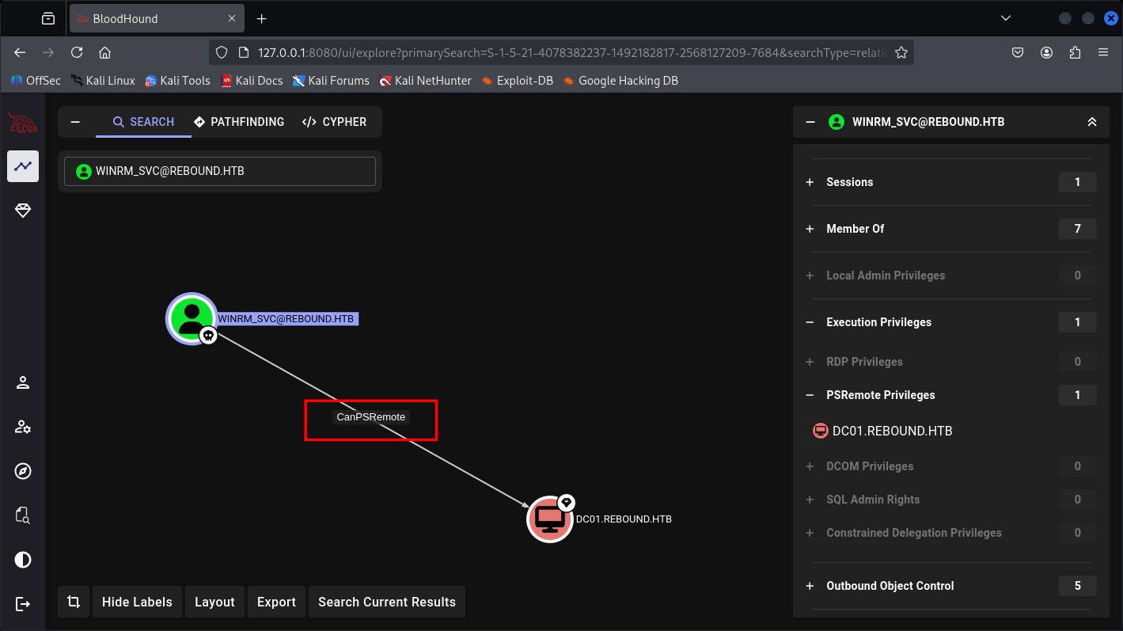This screenshot has height=631, width=1123.
Task: Click the compass icon in sidebar
Action: (23, 472)
